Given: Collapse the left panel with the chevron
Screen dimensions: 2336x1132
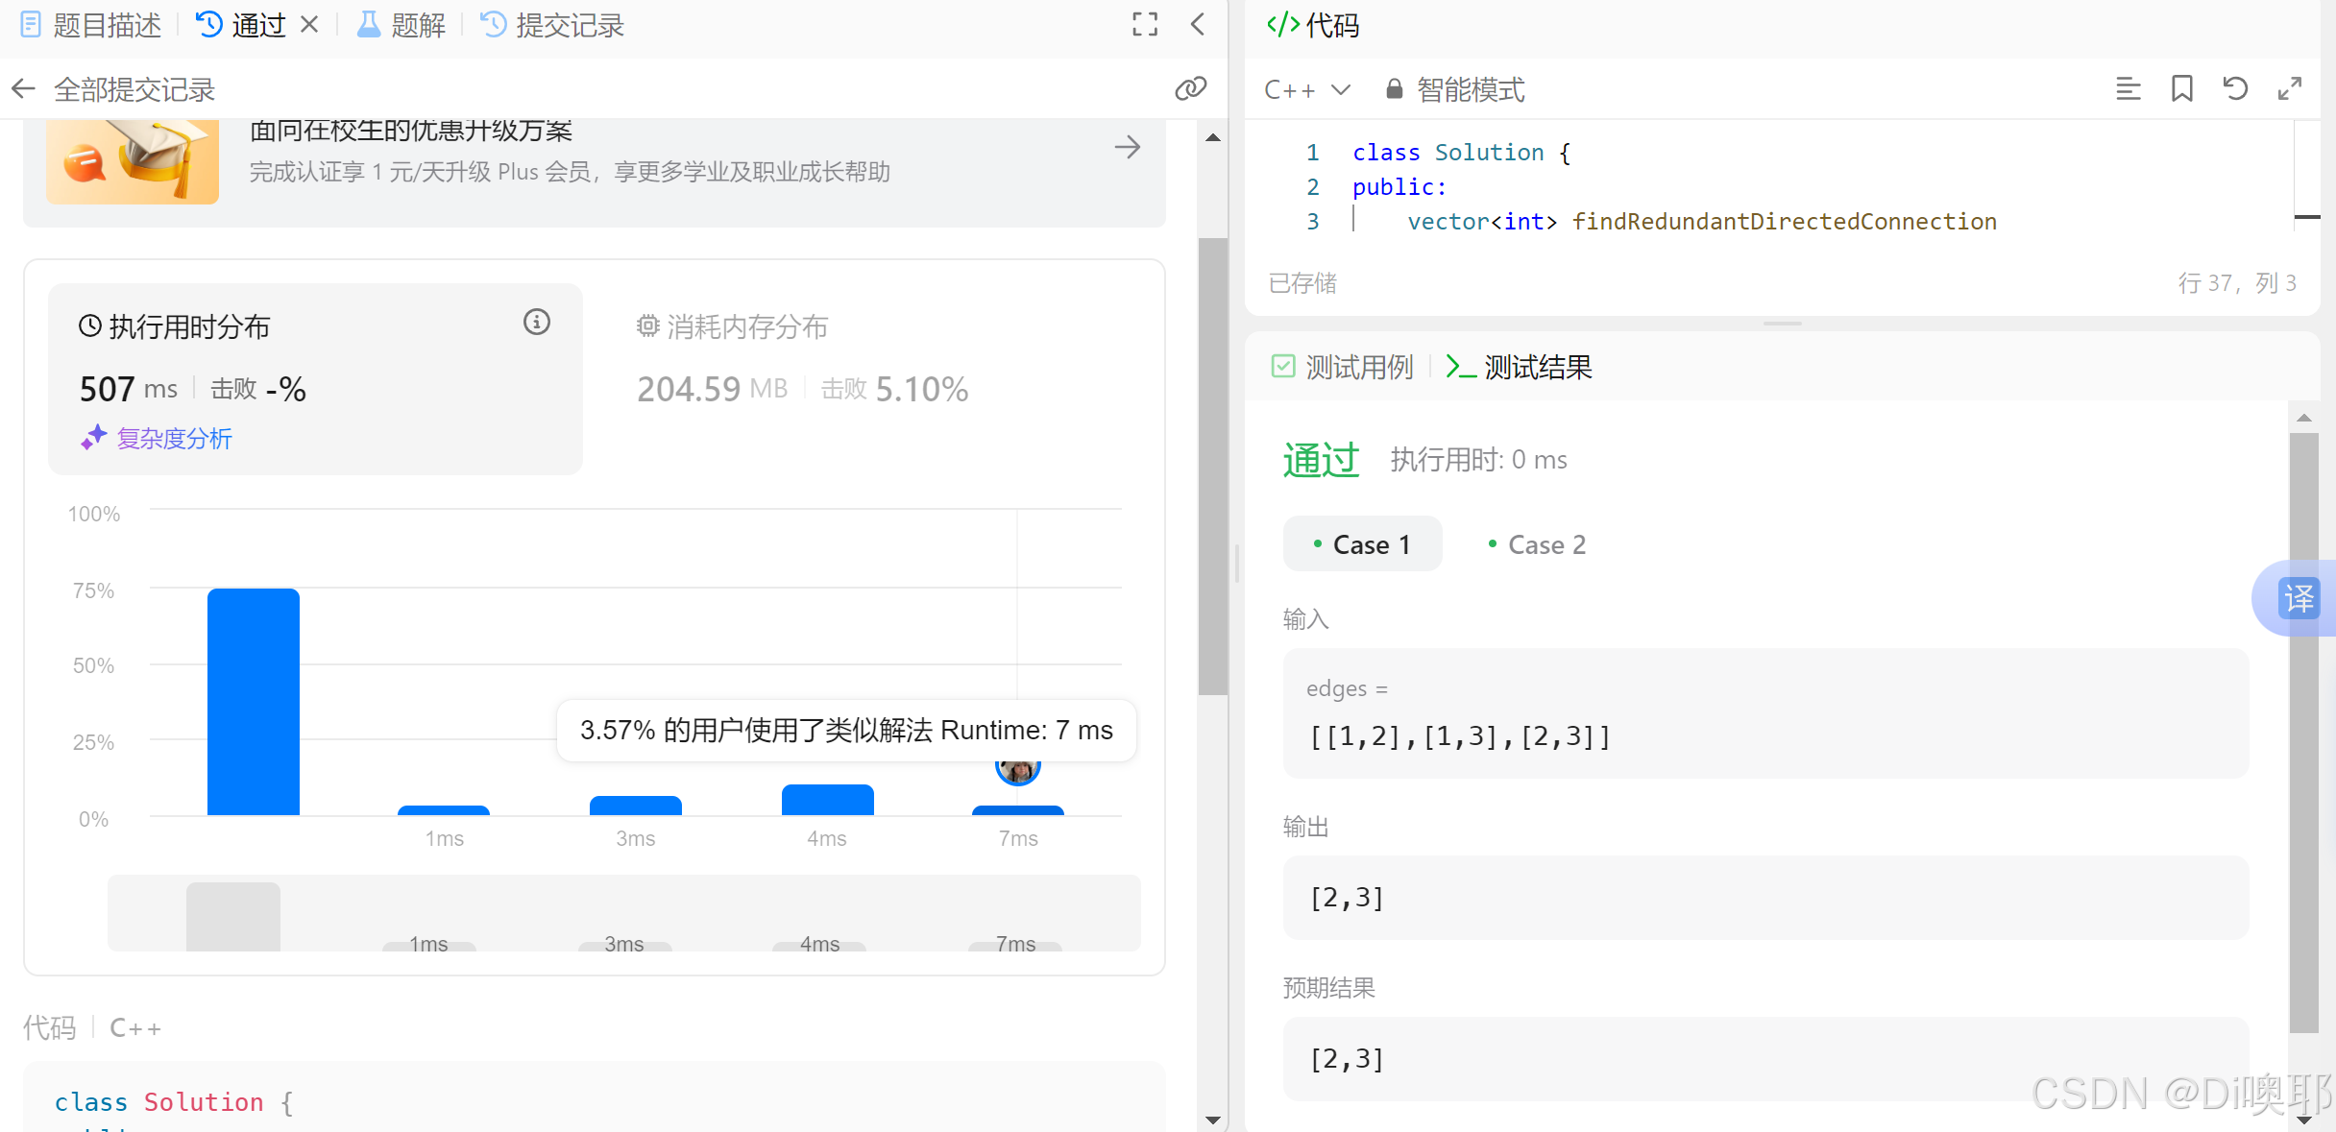Looking at the screenshot, I should click(1197, 25).
